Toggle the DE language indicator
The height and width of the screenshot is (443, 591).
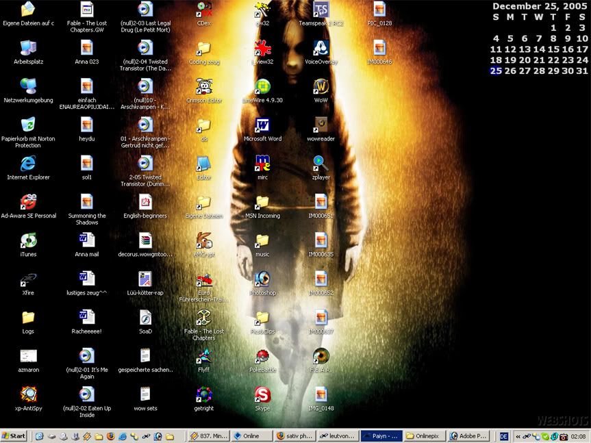click(x=505, y=436)
